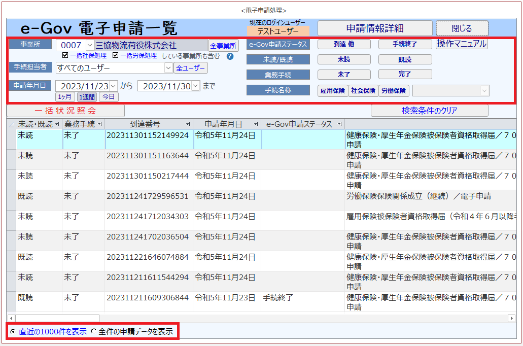
Task: Click the sort arrow on 到達番号 column
Action: (188, 124)
